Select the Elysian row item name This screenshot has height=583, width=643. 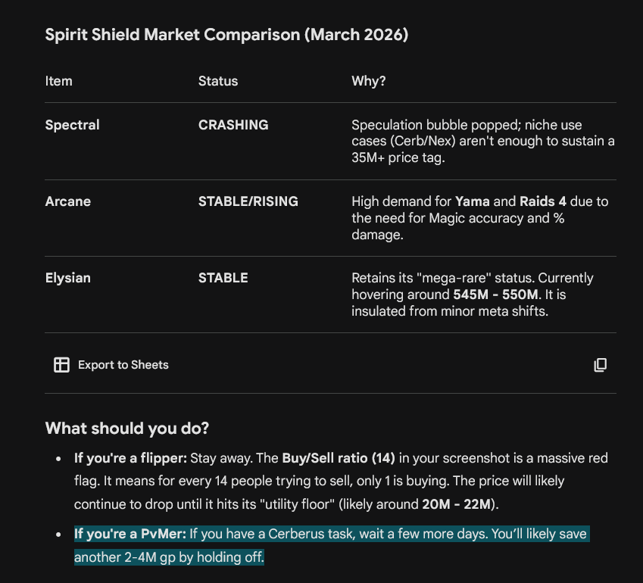pyautogui.click(x=67, y=278)
